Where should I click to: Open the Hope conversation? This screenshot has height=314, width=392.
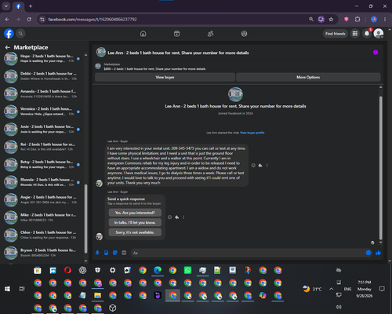point(42,59)
